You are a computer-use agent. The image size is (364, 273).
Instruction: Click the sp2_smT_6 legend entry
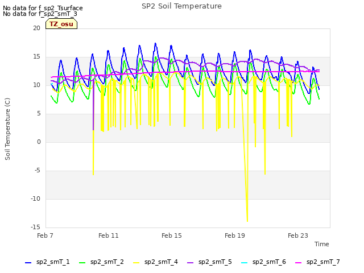[x=263, y=262]
